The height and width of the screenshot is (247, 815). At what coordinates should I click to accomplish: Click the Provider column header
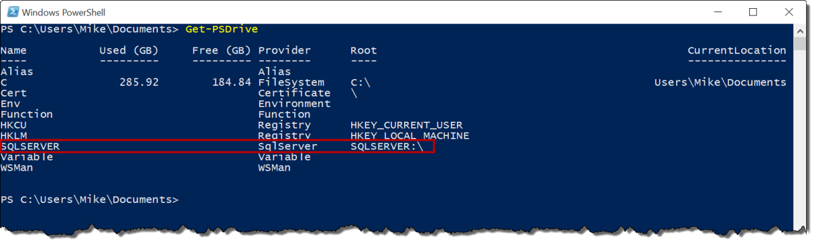point(285,51)
